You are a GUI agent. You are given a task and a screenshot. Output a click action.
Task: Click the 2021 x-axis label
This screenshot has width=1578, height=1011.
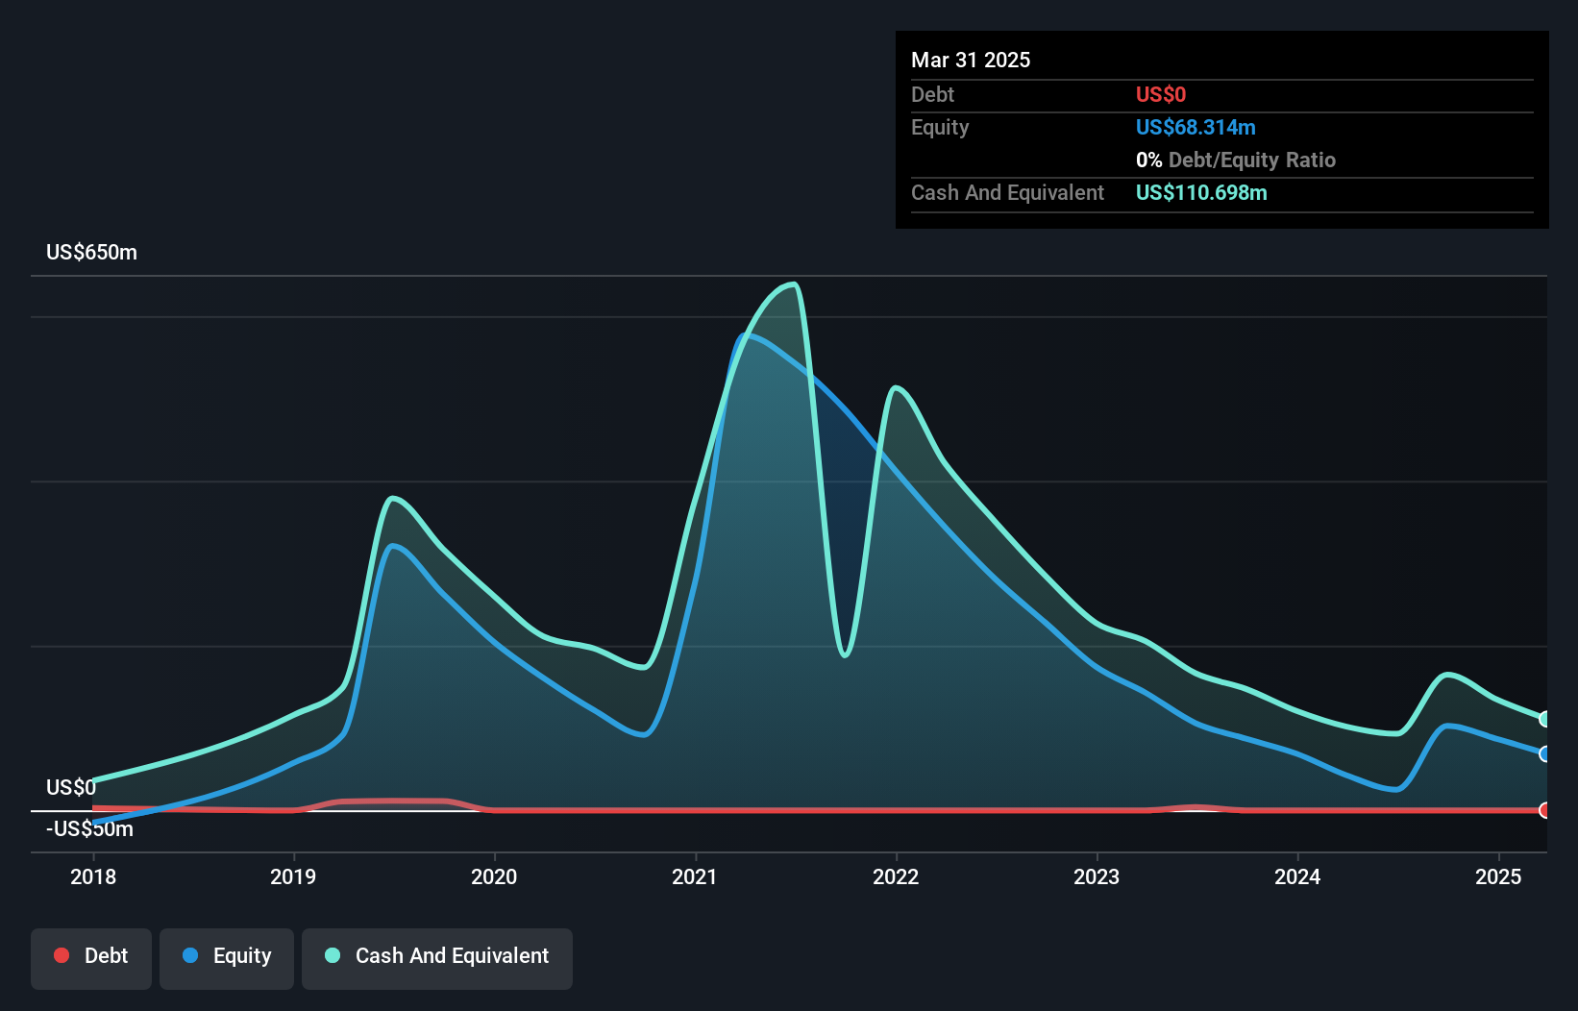coord(695,876)
